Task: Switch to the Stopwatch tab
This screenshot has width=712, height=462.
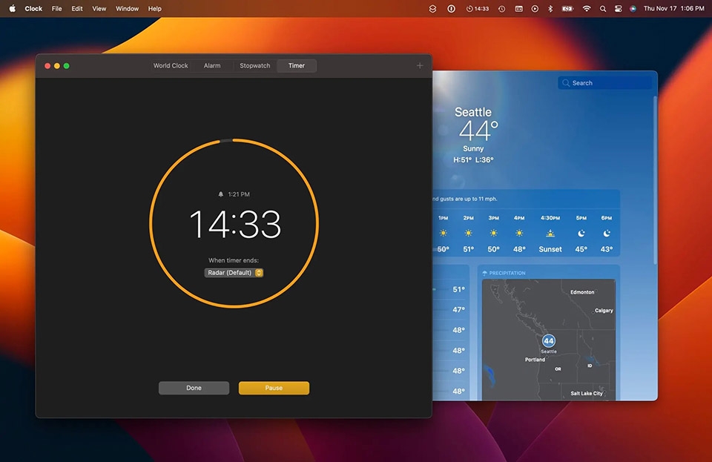Action: (x=254, y=65)
